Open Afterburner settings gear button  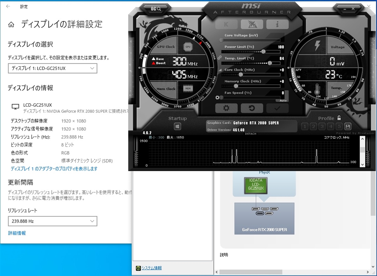tap(226, 108)
